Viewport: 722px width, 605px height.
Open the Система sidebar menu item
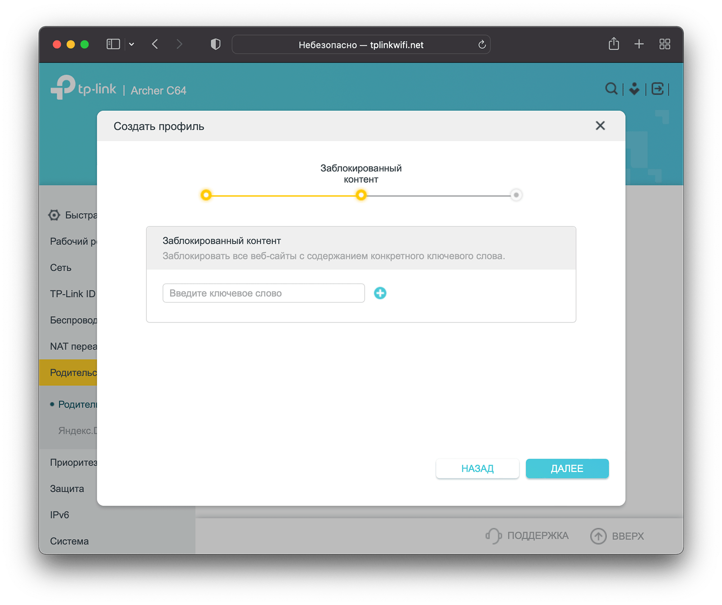click(x=69, y=541)
